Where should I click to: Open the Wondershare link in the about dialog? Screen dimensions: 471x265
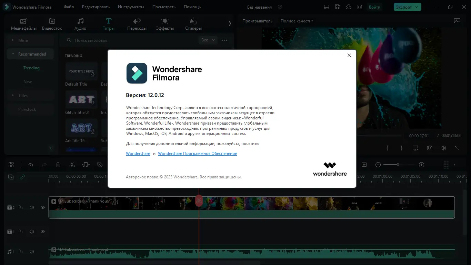pos(138,153)
